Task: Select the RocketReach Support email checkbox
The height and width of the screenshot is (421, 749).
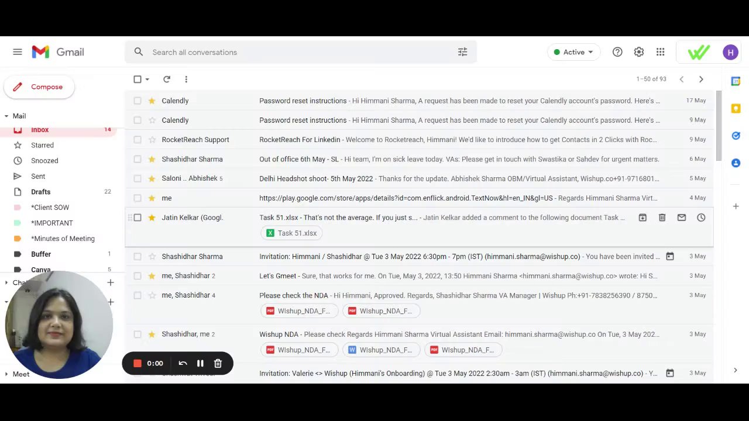Action: coord(138,140)
